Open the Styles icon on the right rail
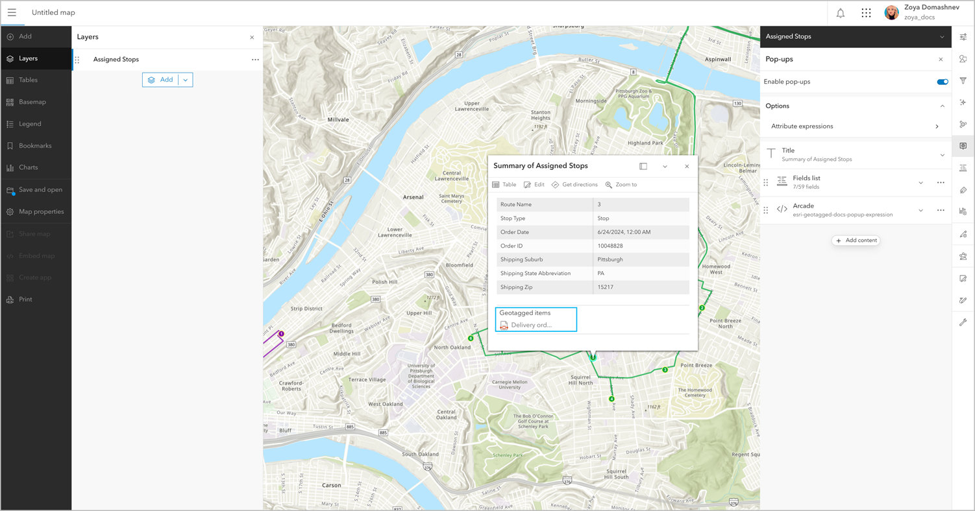The width and height of the screenshot is (975, 511). [x=963, y=59]
